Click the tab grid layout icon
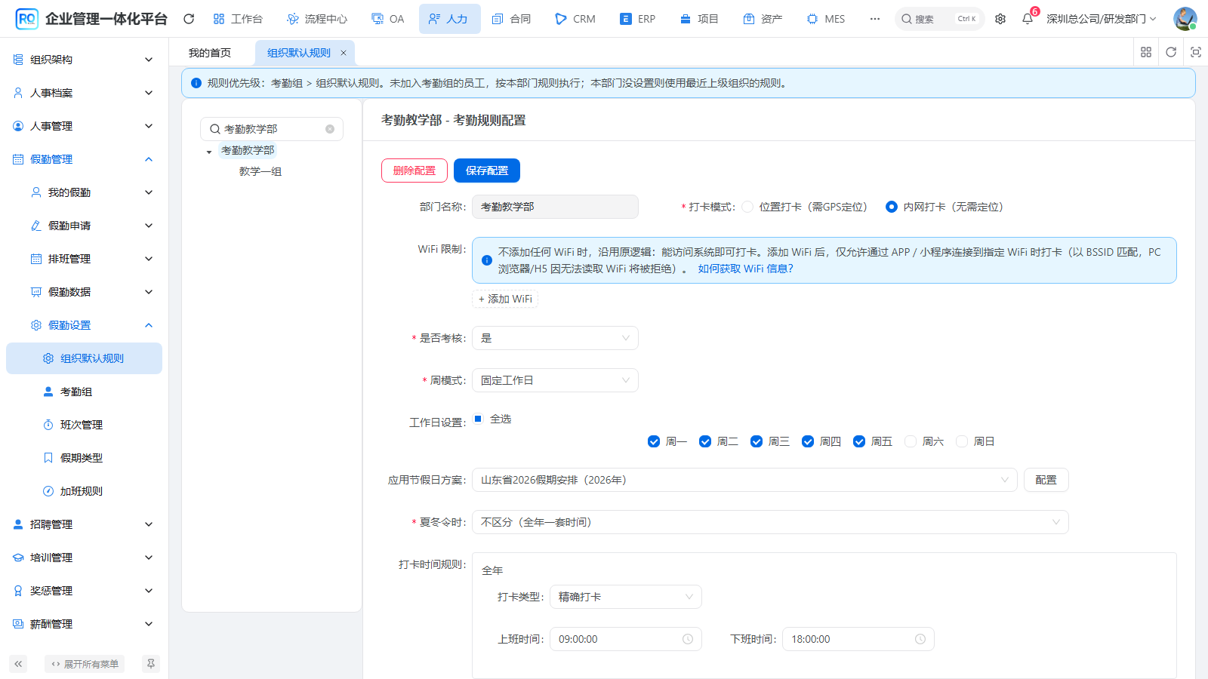This screenshot has height=679, width=1208. point(1146,52)
